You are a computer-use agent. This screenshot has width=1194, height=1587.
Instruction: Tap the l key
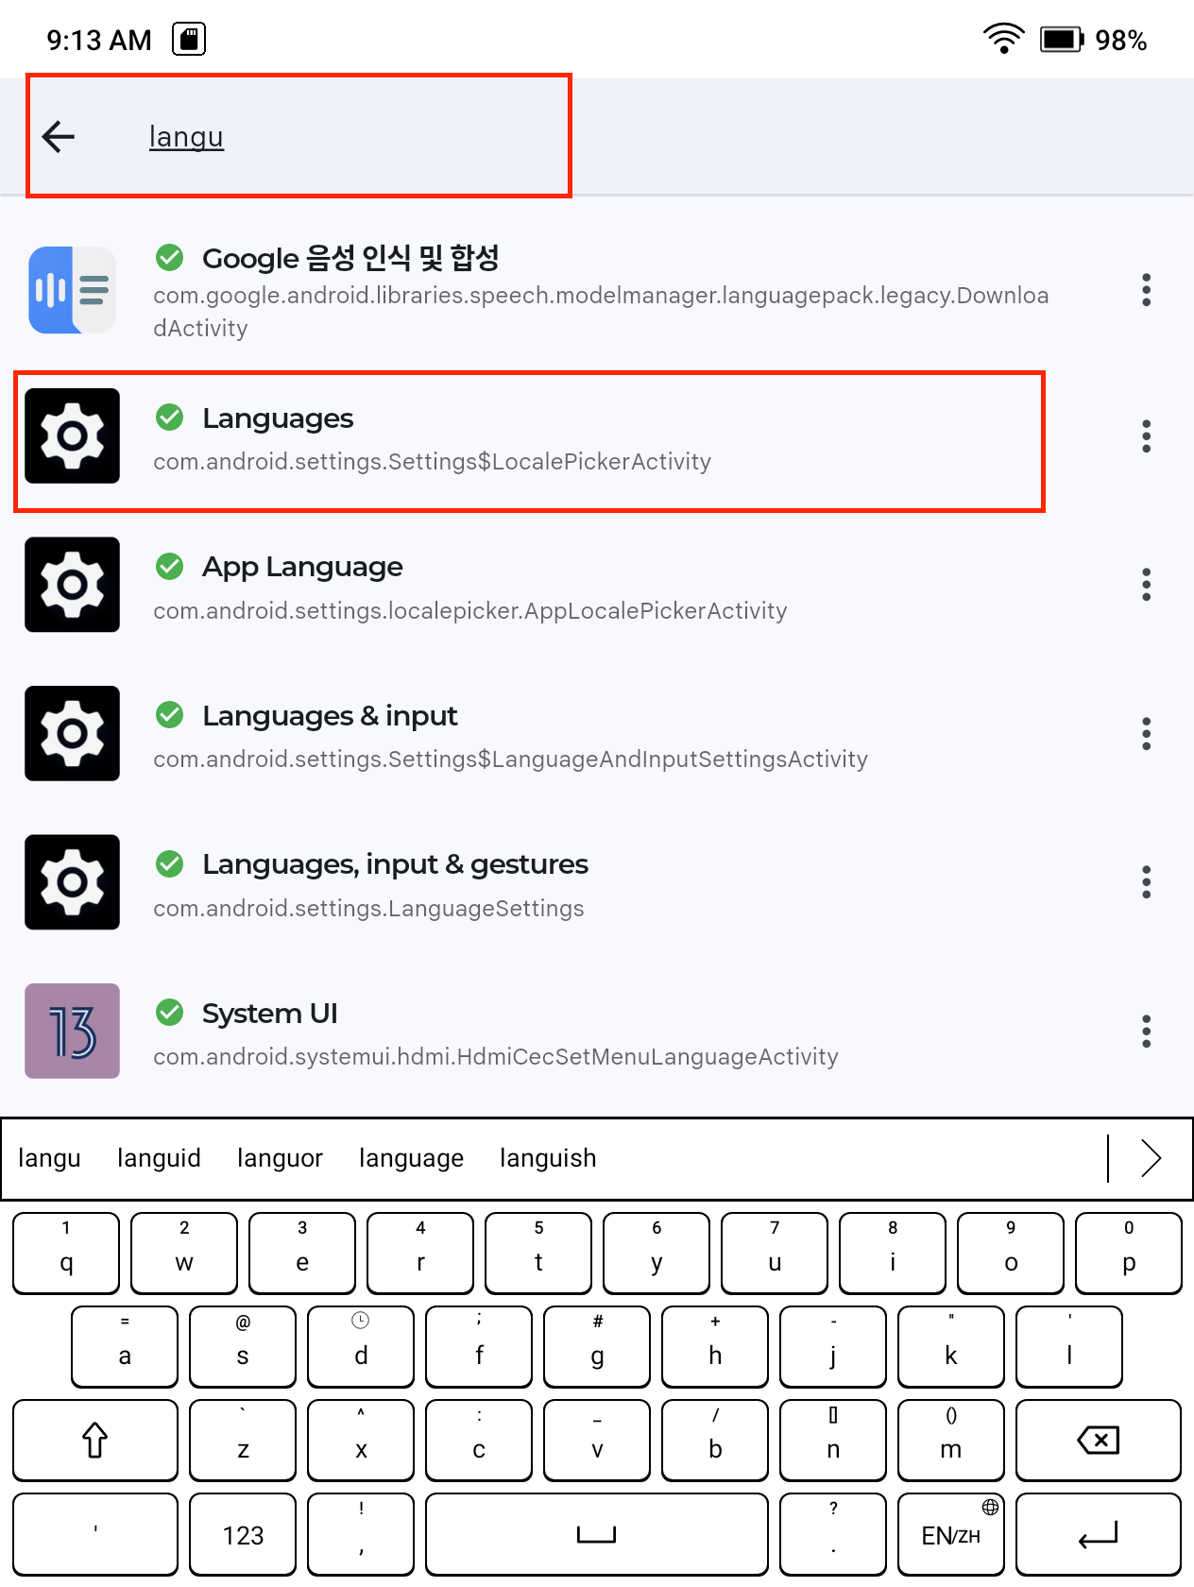pyautogui.click(x=1069, y=1347)
